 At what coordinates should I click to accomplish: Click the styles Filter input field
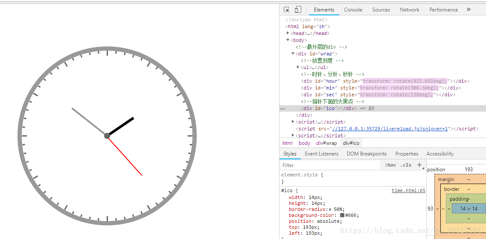click(330, 165)
